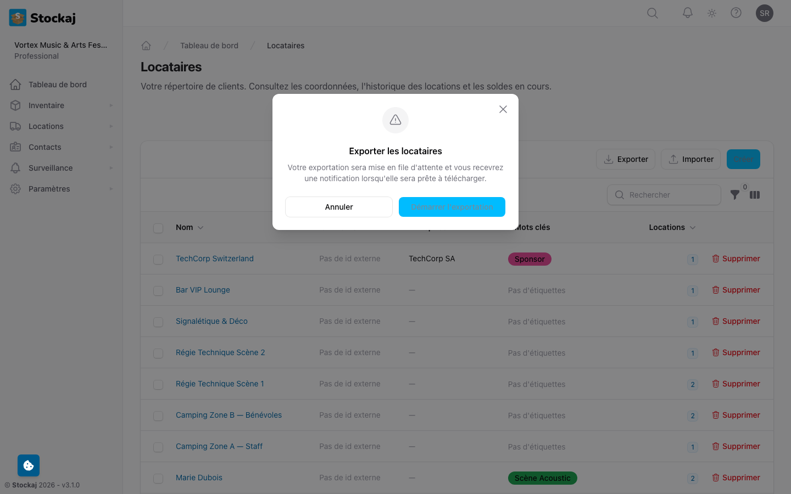
Task: Click the Sponsor tag on TechCorp Switzerland
Action: point(530,259)
